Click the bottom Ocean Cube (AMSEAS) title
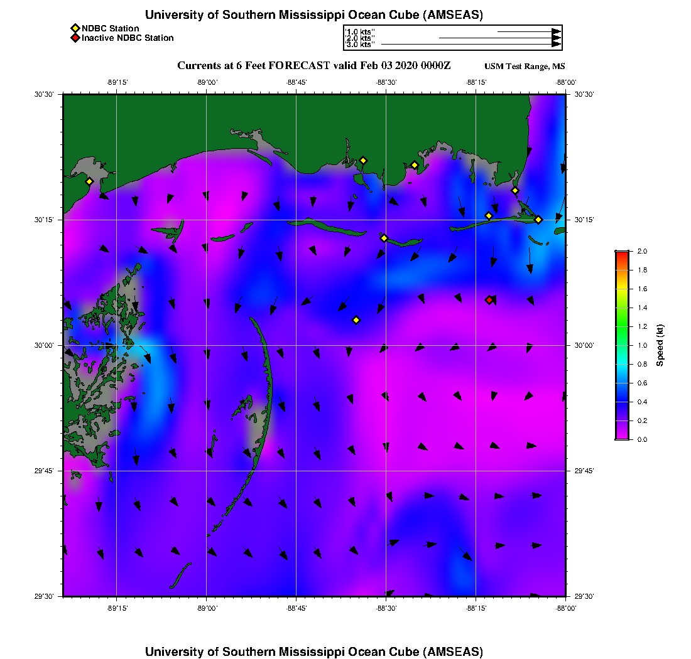The height and width of the screenshot is (659, 691). point(313,651)
